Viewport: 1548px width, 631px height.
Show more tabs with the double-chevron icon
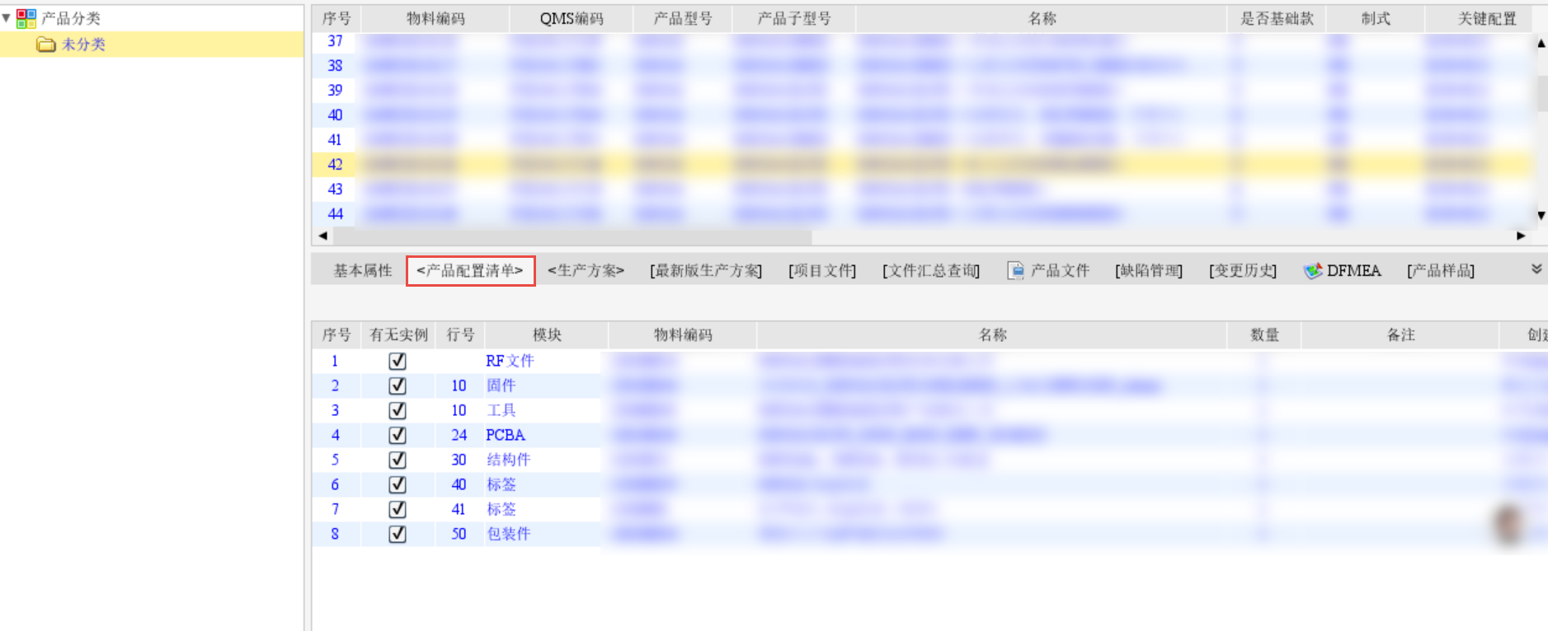(x=1536, y=269)
